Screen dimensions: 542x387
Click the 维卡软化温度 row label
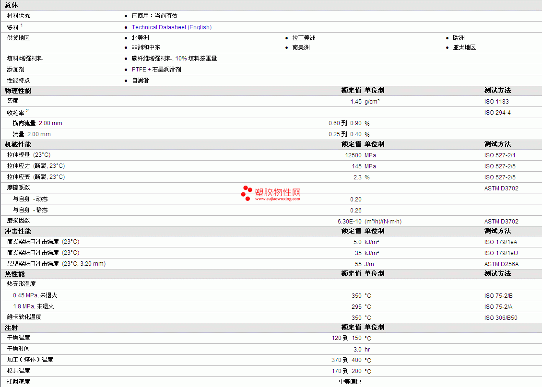coord(24,317)
